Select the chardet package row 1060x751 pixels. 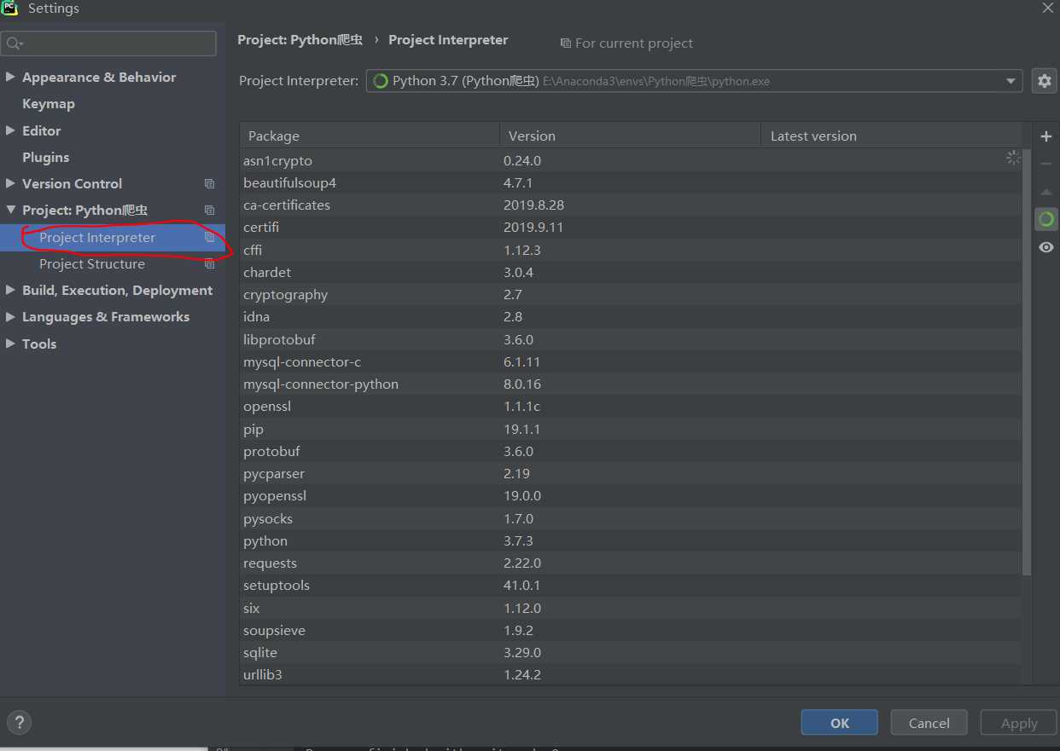click(x=631, y=272)
